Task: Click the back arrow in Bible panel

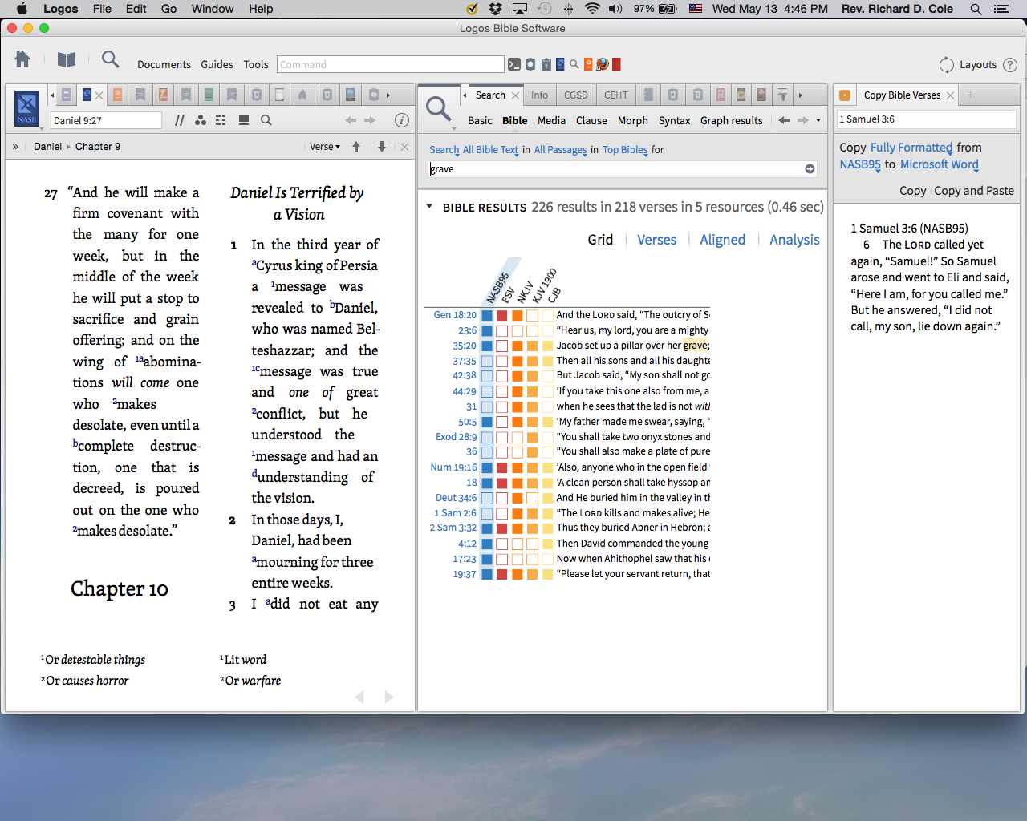Action: [x=351, y=120]
